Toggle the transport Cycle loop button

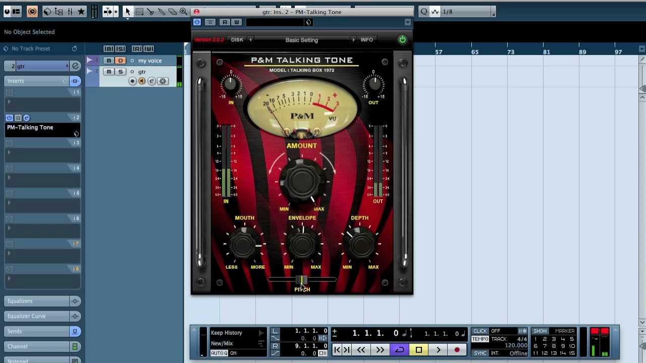click(x=399, y=350)
